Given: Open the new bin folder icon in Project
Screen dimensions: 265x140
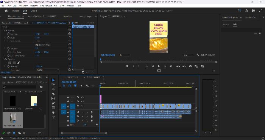Looking at the screenshot, I should tap(41, 87).
